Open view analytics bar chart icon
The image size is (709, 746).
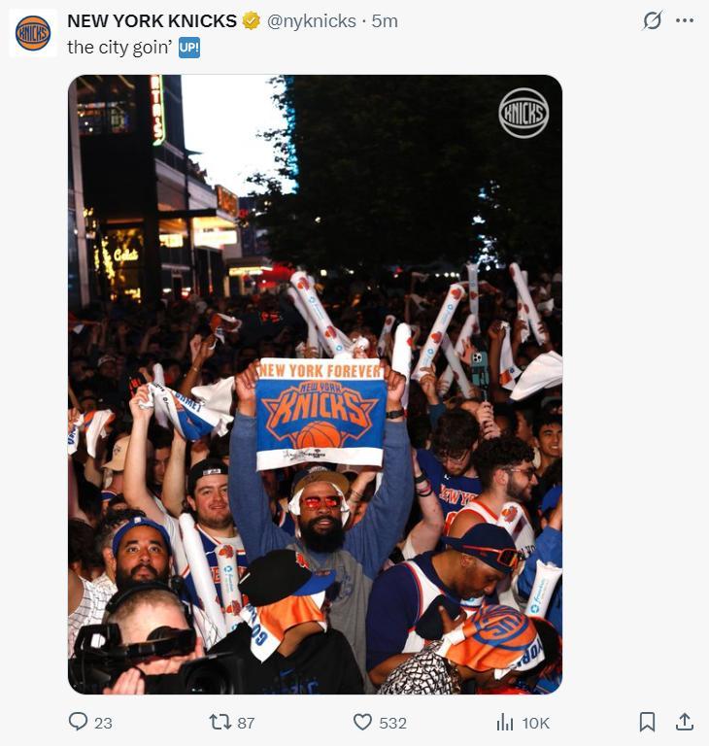505,722
